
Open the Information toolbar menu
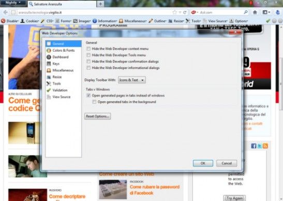[105, 21]
